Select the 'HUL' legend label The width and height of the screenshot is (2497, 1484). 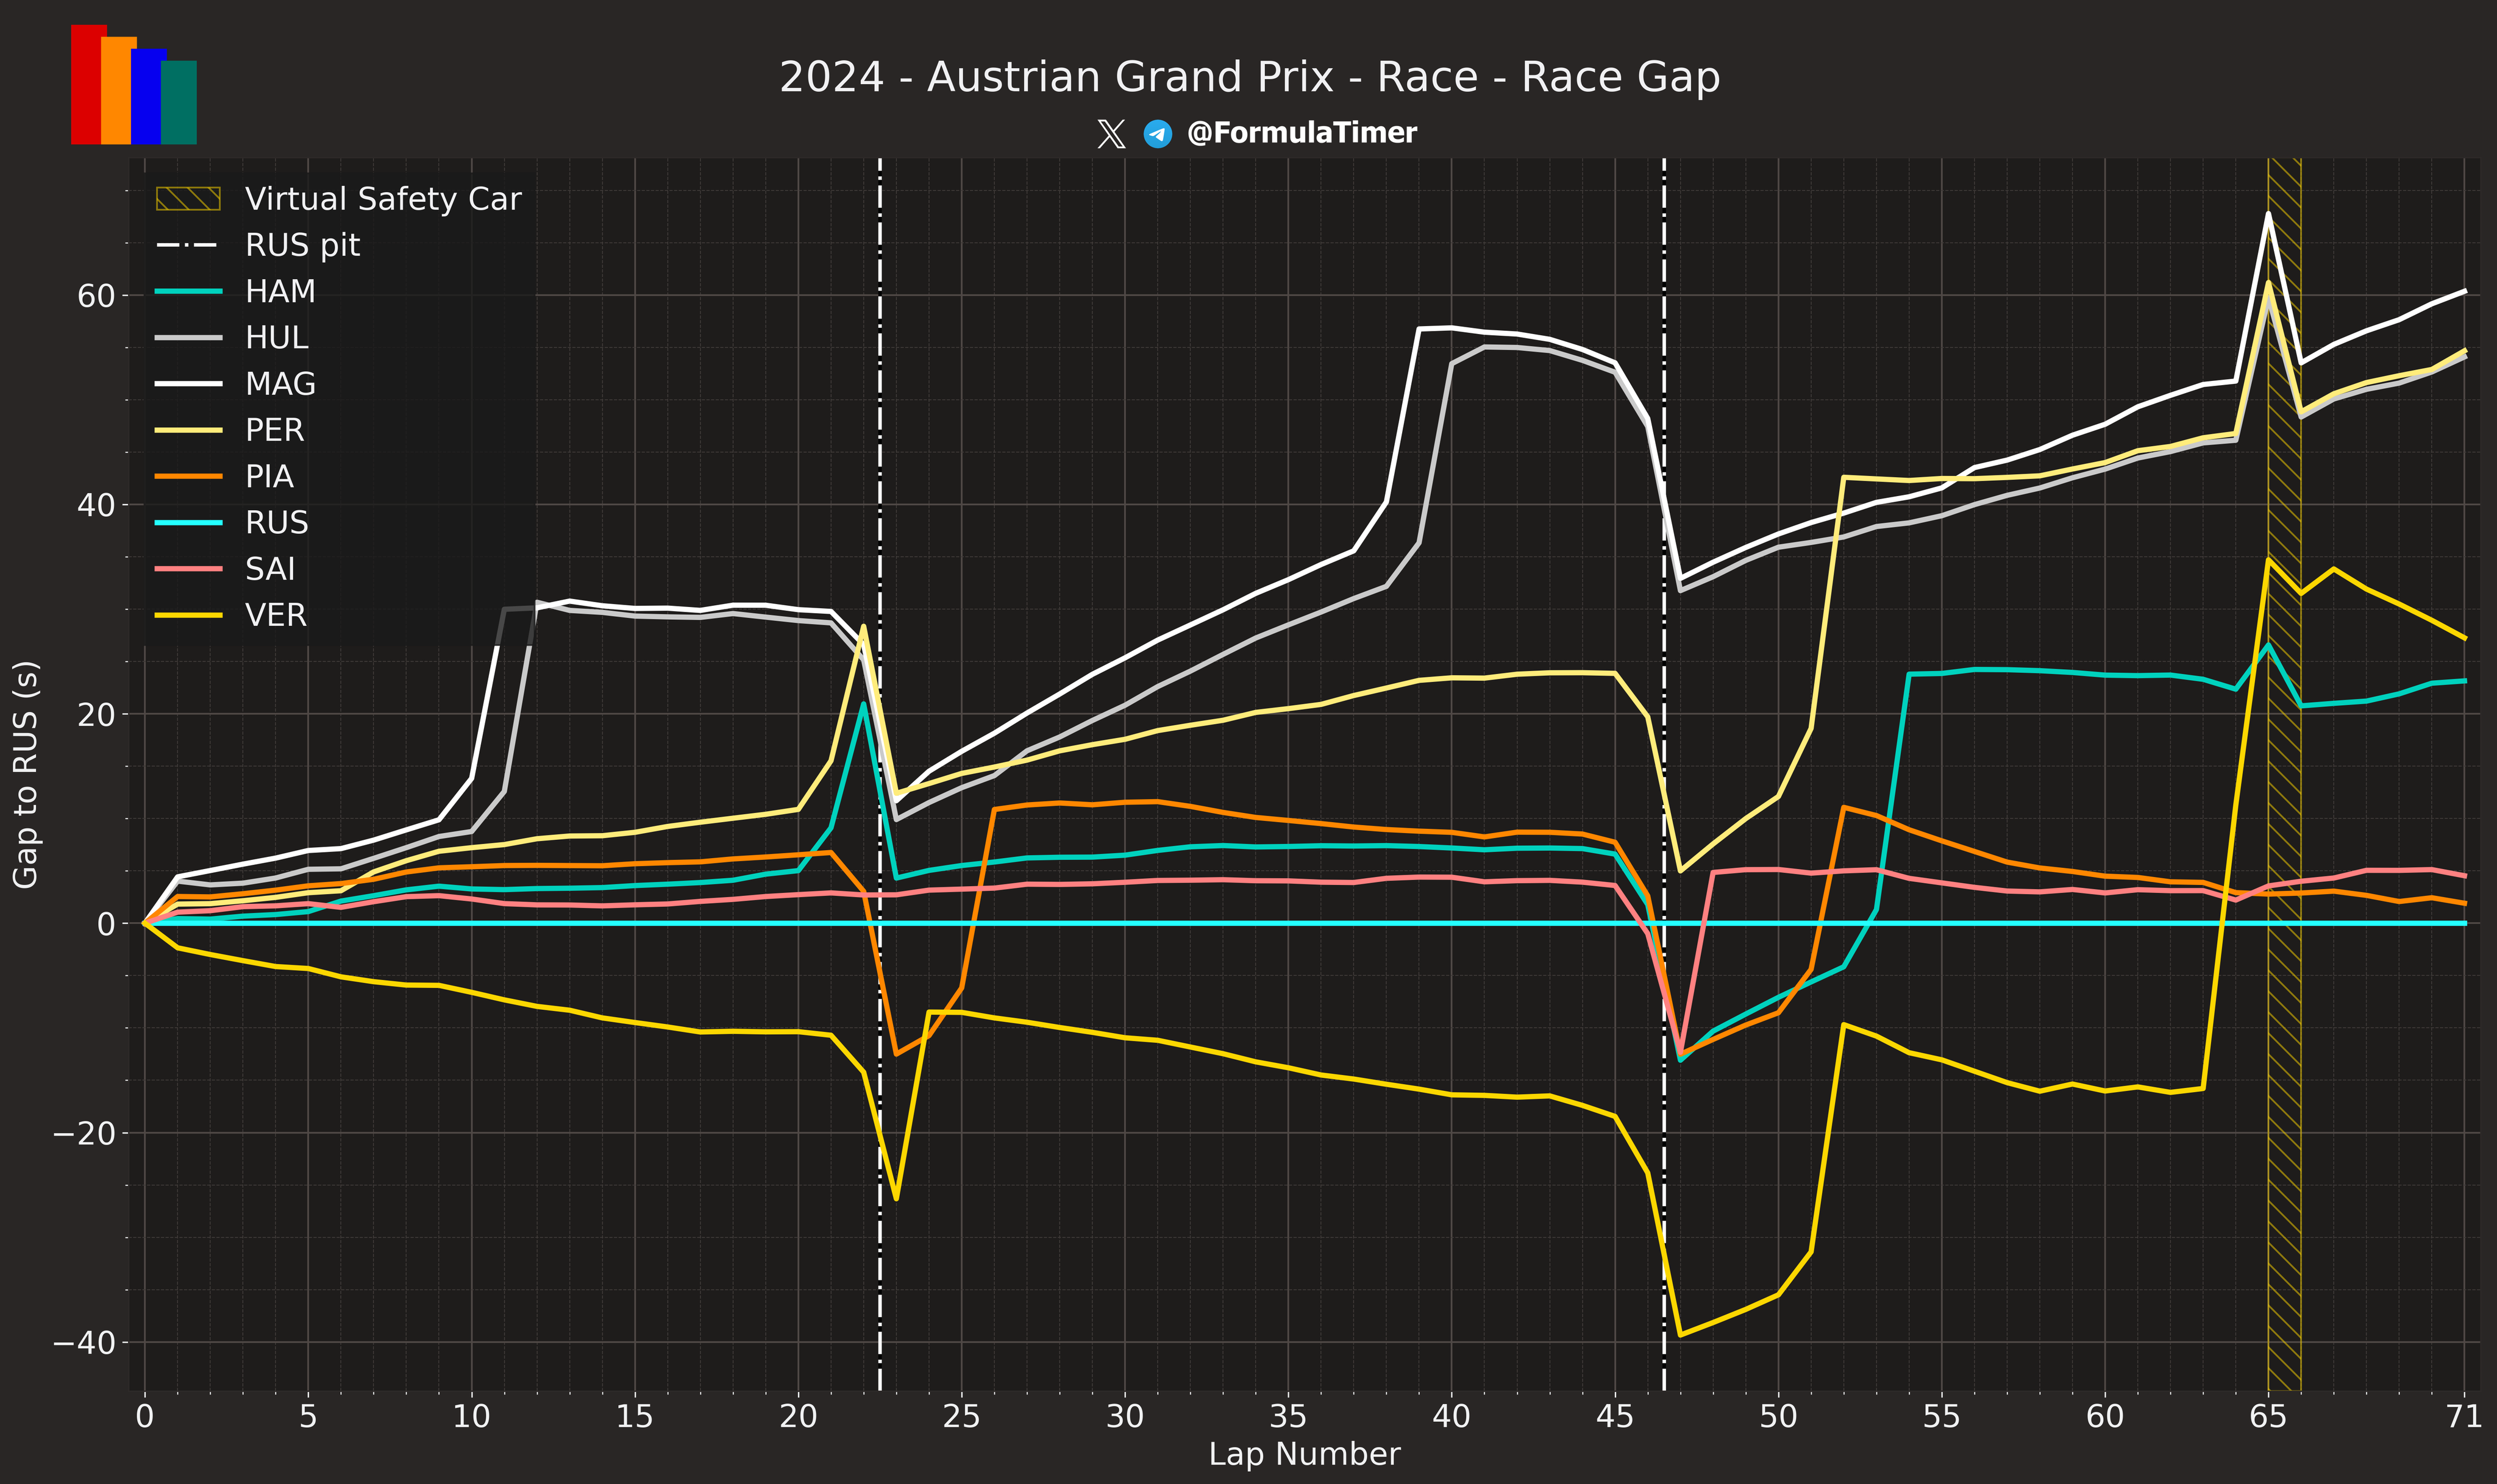point(277,338)
